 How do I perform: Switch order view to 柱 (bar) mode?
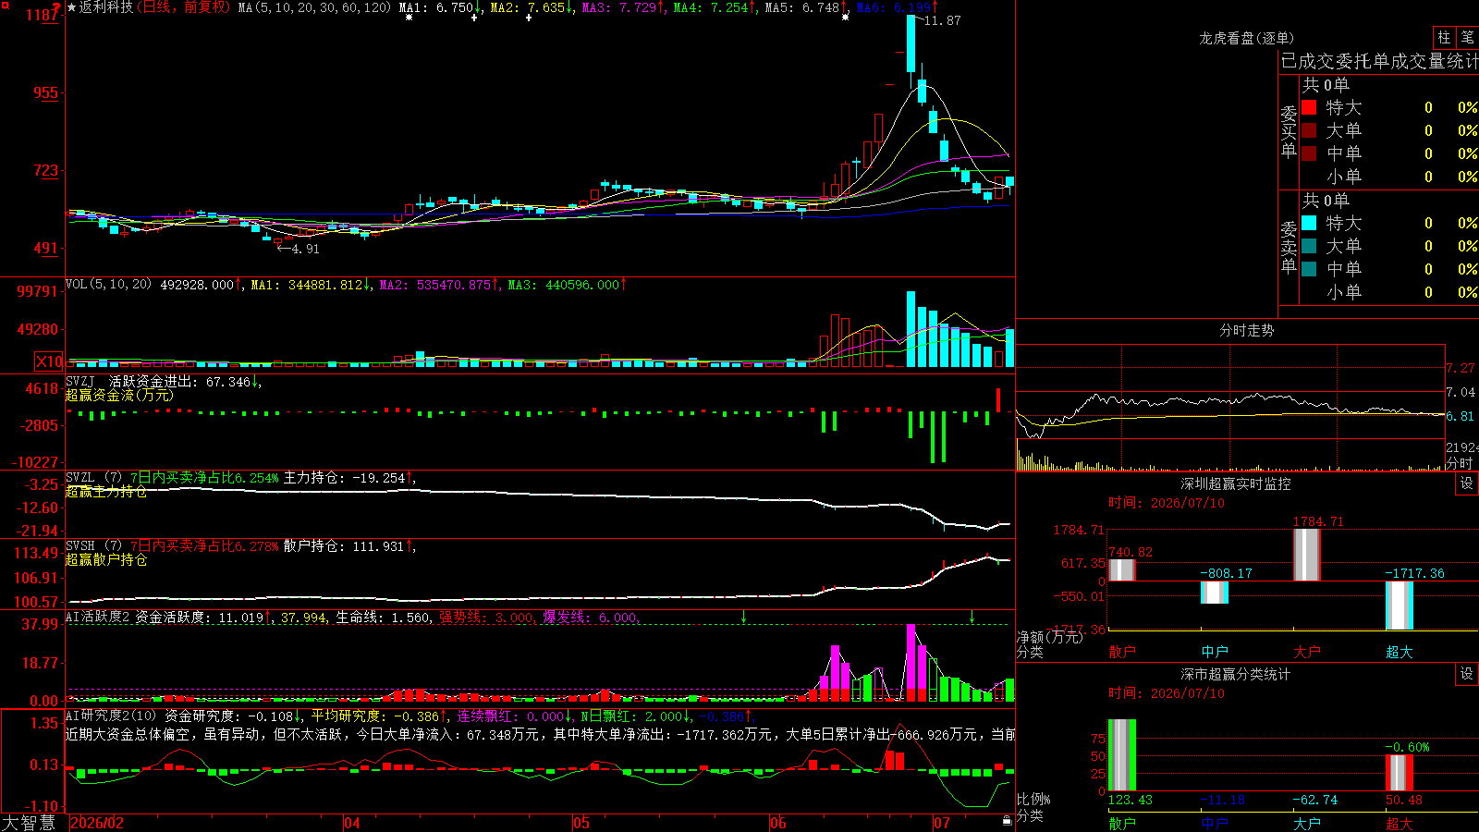coord(1444,38)
